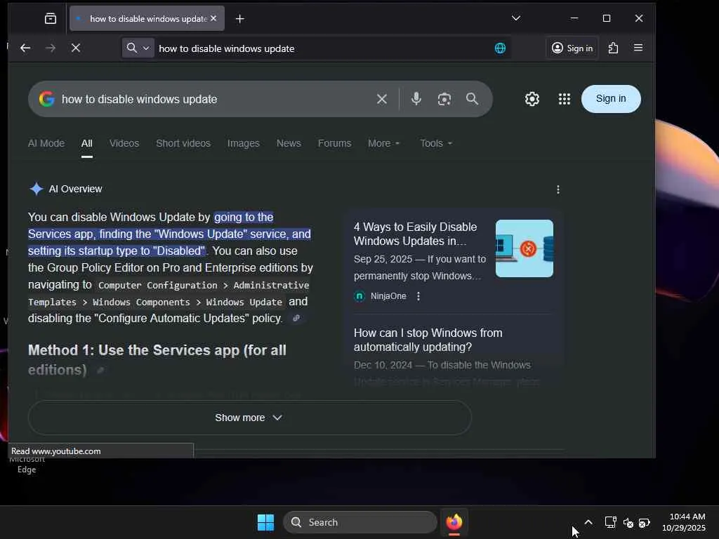Click the Google logo in search box

pos(47,98)
